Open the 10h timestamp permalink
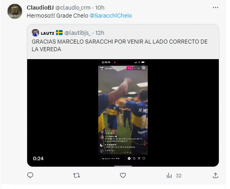The width and height of the screenshot is (230, 189). click(x=100, y=8)
